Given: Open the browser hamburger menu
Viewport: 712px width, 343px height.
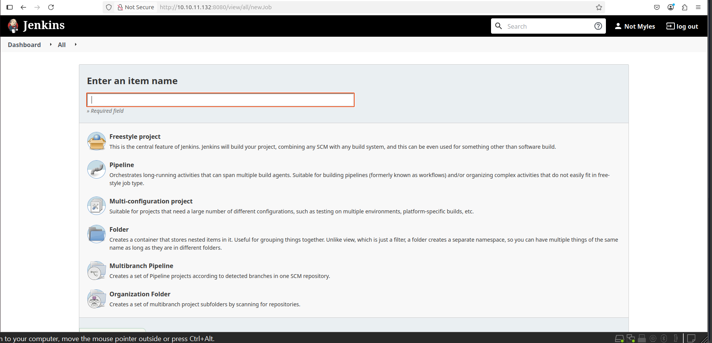Looking at the screenshot, I should point(698,7).
